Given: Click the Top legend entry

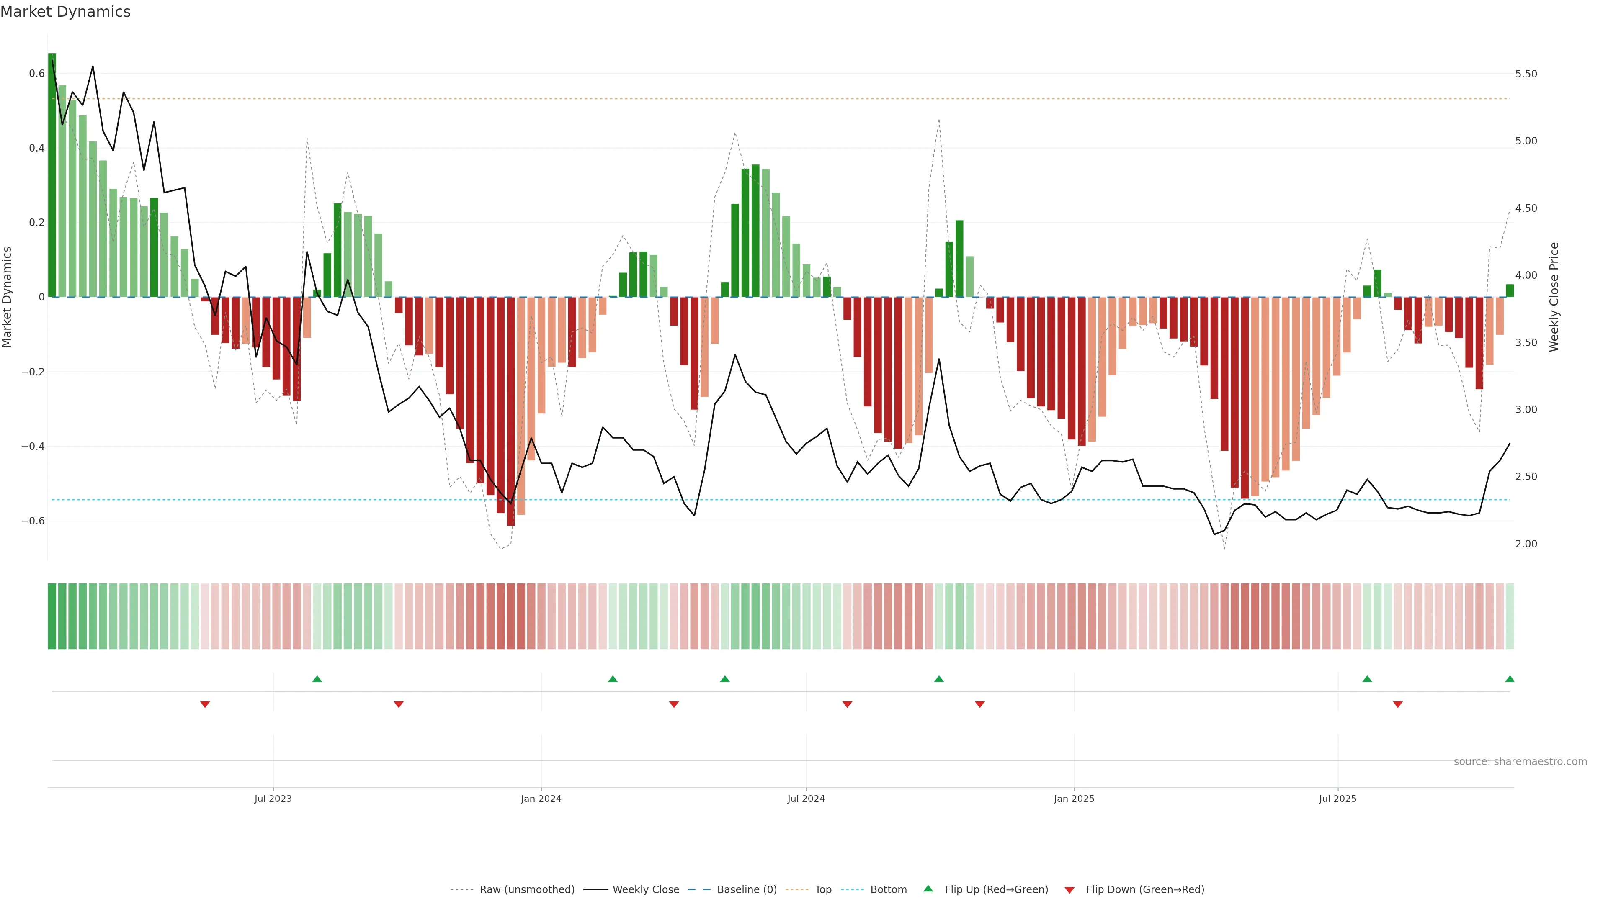Looking at the screenshot, I should pyautogui.click(x=823, y=890).
